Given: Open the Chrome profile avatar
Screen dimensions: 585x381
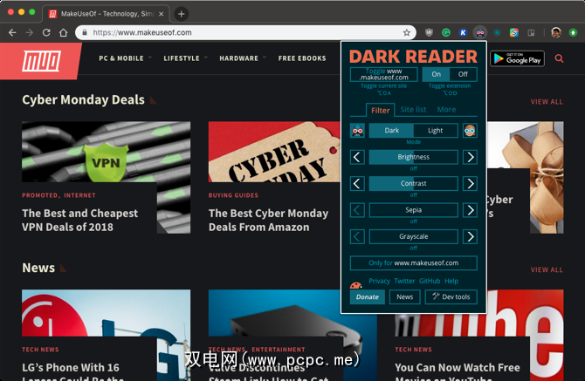Looking at the screenshot, I should (556, 33).
